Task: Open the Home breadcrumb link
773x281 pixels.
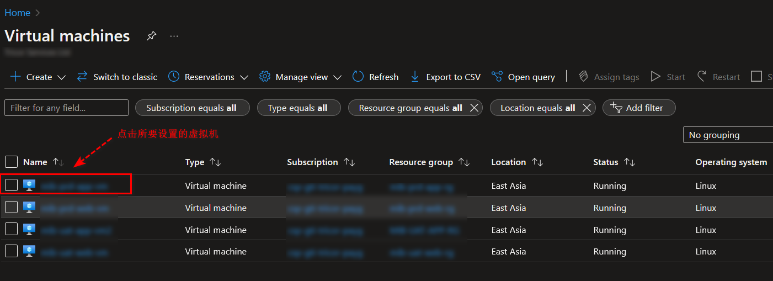Action: tap(17, 13)
